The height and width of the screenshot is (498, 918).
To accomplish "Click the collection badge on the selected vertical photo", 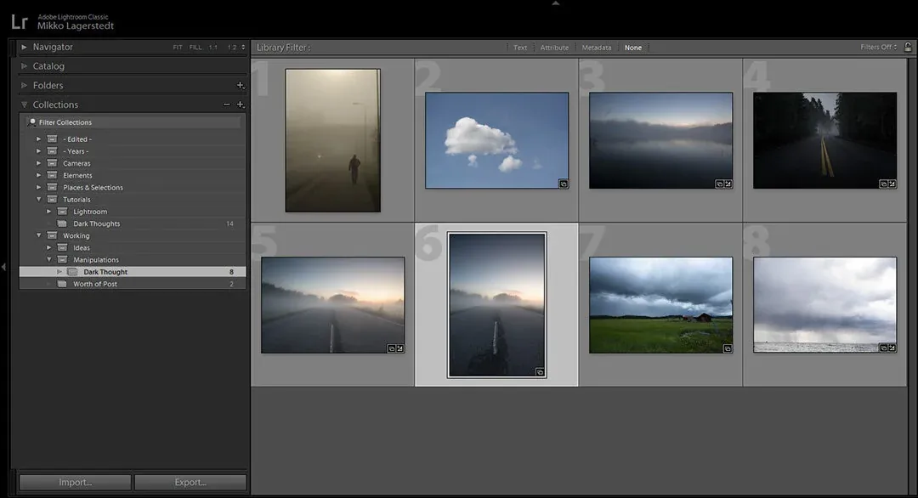I will click(x=540, y=372).
